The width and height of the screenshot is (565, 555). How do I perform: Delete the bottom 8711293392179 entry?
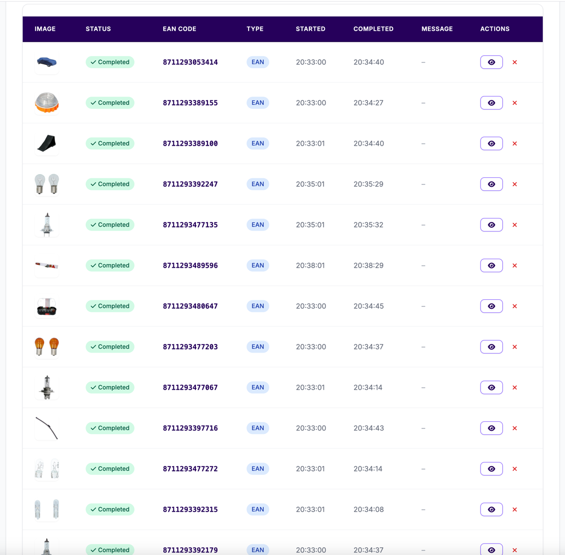click(514, 549)
